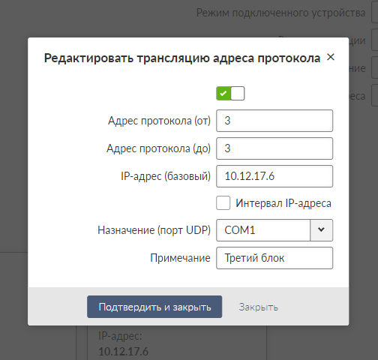Viewport: 378px width, 360px height.
Task: Click the Редактировать трансляцию адреса протокола title
Action: pyautogui.click(x=182, y=58)
